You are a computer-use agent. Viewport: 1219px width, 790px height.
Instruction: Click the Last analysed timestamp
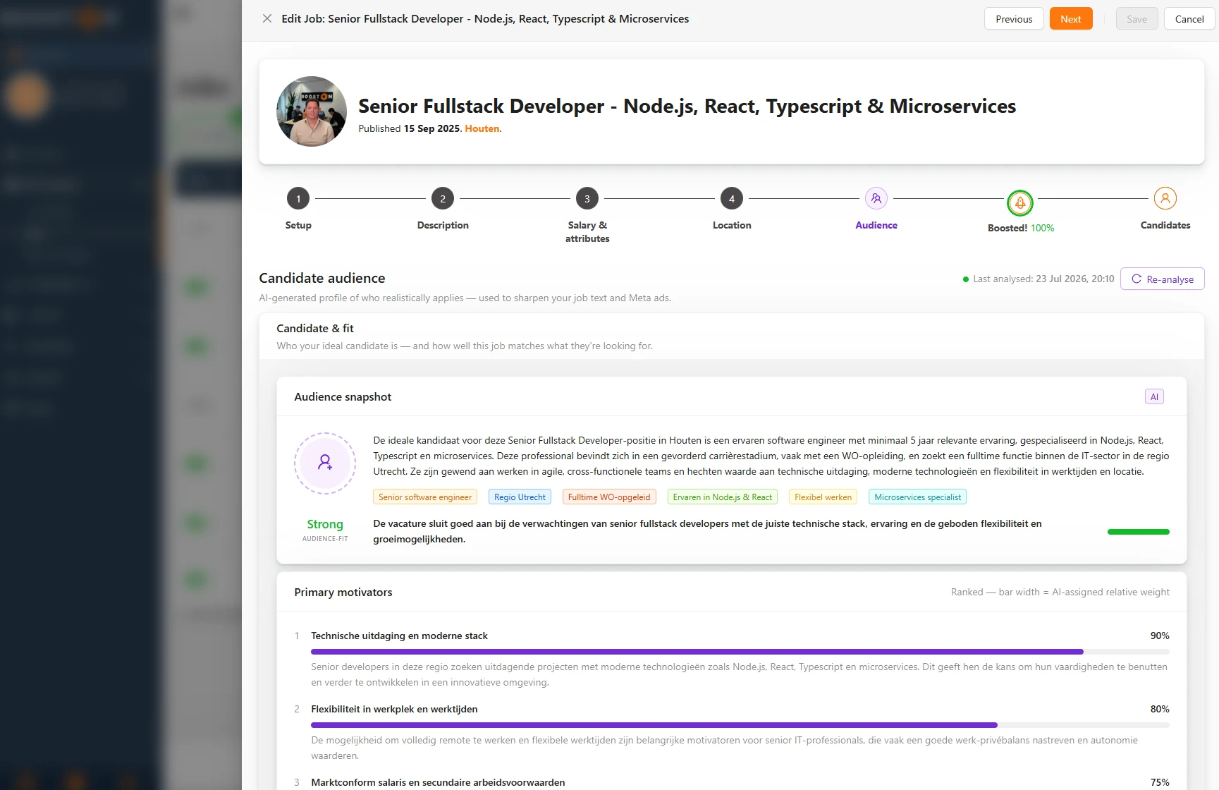1043,279
